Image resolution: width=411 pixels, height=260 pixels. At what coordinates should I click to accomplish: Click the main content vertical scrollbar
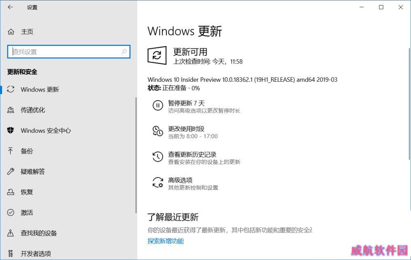pyautogui.click(x=409, y=104)
